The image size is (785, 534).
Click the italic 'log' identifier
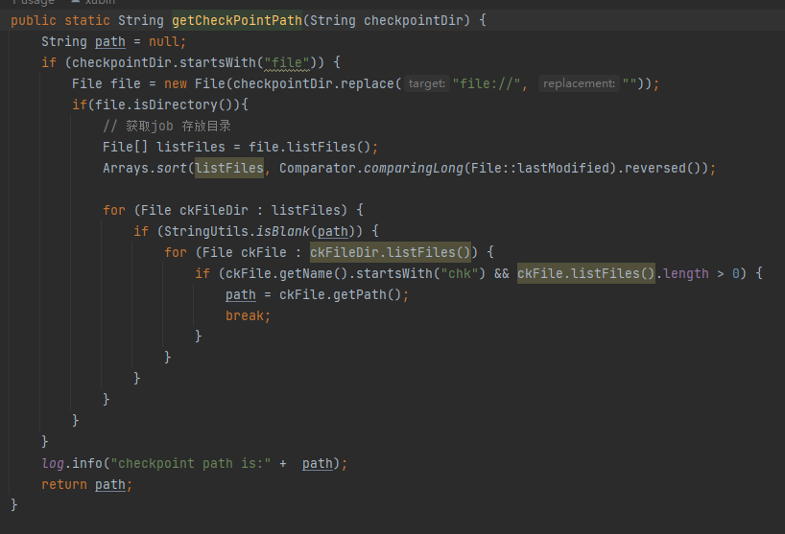[53, 463]
